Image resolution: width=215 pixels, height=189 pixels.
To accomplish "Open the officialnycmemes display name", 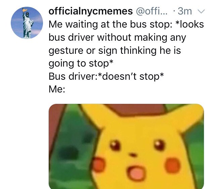I will tap(91, 11).
